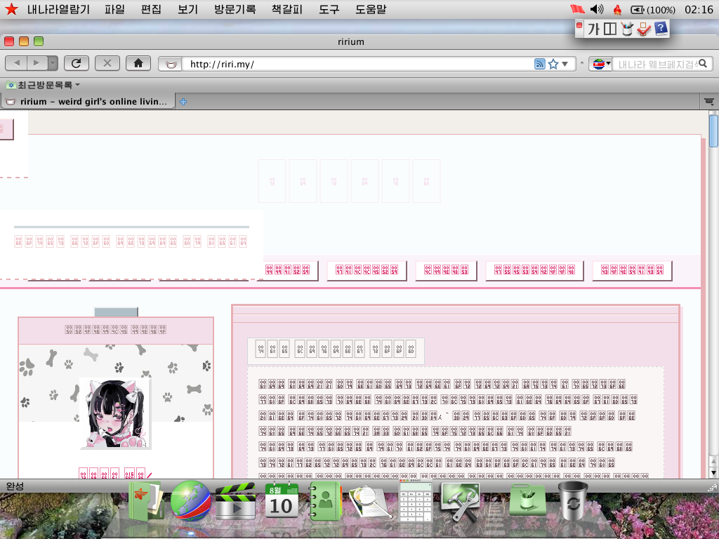
Task: Open the 도구 menu
Action: coord(329,9)
